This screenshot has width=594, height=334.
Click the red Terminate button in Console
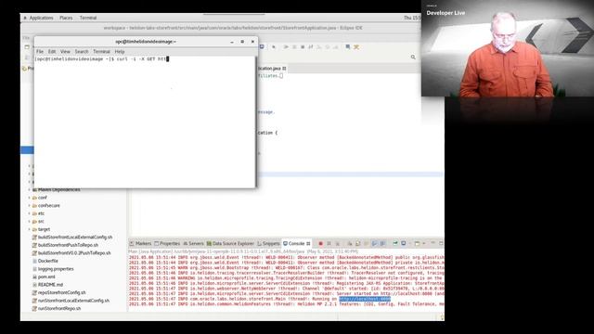pyautogui.click(x=320, y=243)
